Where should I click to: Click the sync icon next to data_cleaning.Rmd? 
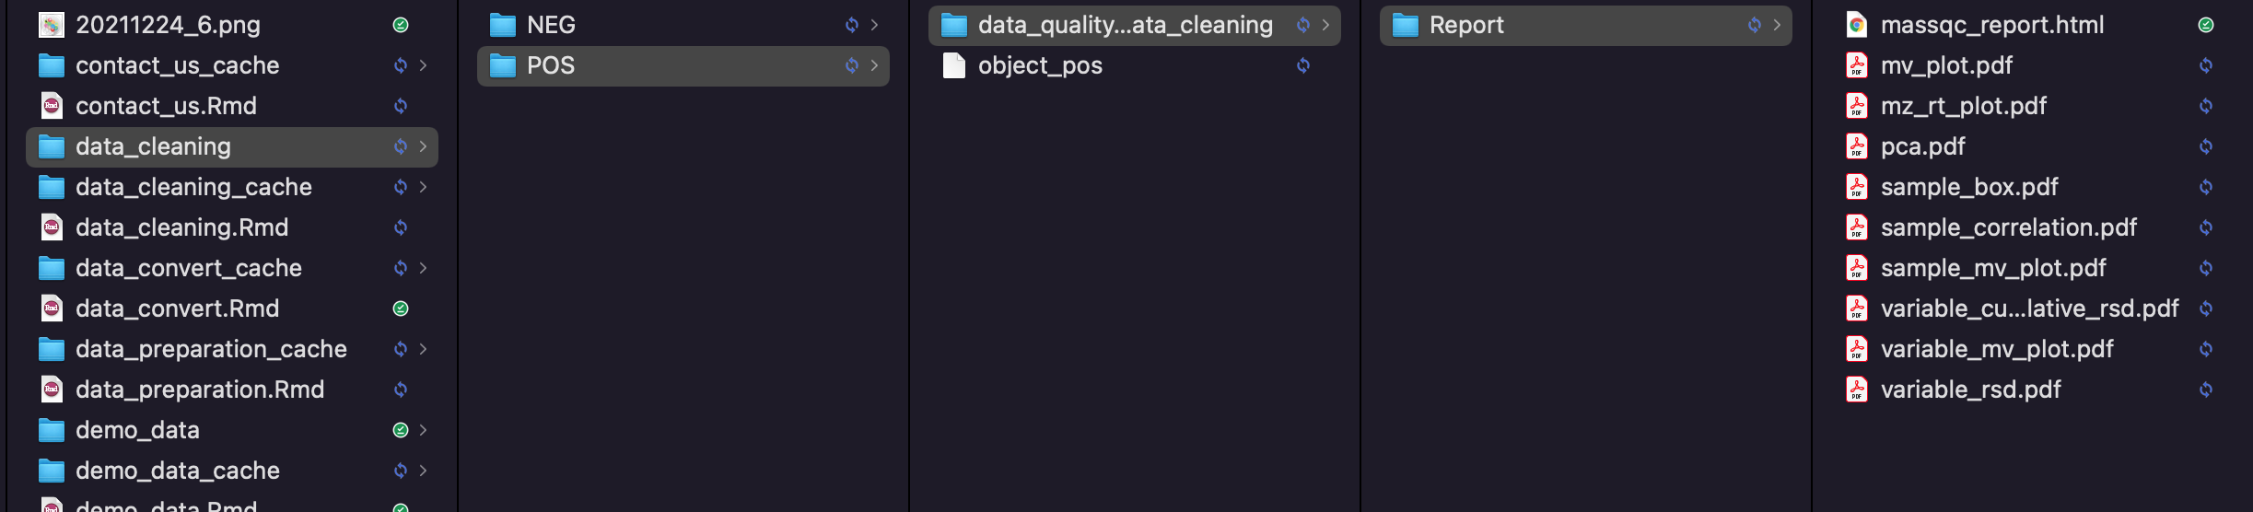tap(401, 227)
